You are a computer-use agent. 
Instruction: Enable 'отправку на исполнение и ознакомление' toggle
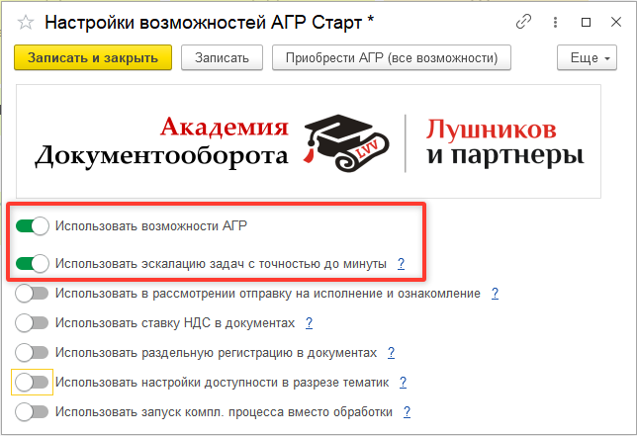click(32, 293)
